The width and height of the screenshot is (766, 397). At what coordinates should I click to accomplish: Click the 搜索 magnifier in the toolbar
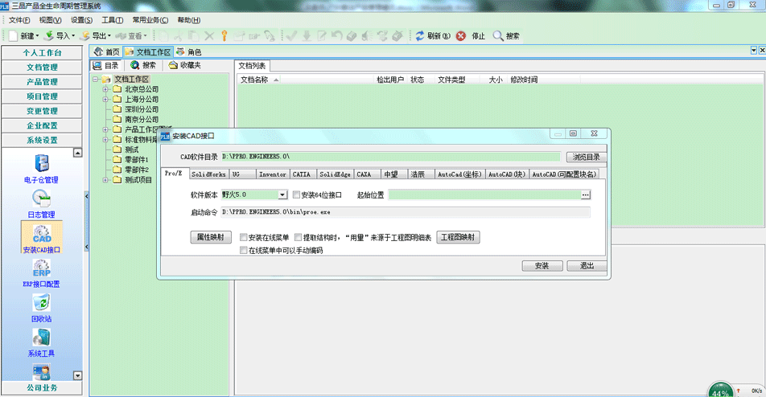(x=498, y=36)
